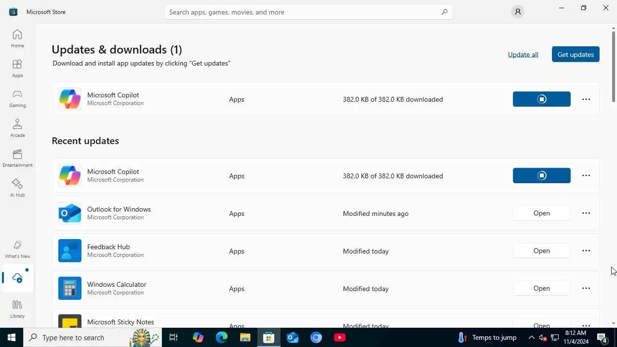Select the Downloads cloud icon in sidebar

point(17,278)
